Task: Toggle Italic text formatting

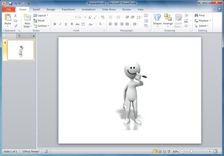Action: 60,24
